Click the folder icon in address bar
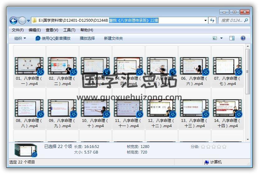259x174 pixels. [x=34, y=20]
